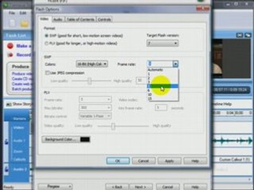Open Help in Flash Options dialog
The height and width of the screenshot is (190, 254).
(x=195, y=161)
